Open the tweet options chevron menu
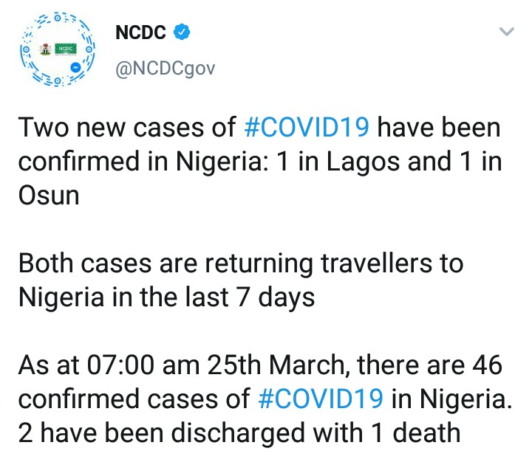The height and width of the screenshot is (462, 532). pos(507,32)
